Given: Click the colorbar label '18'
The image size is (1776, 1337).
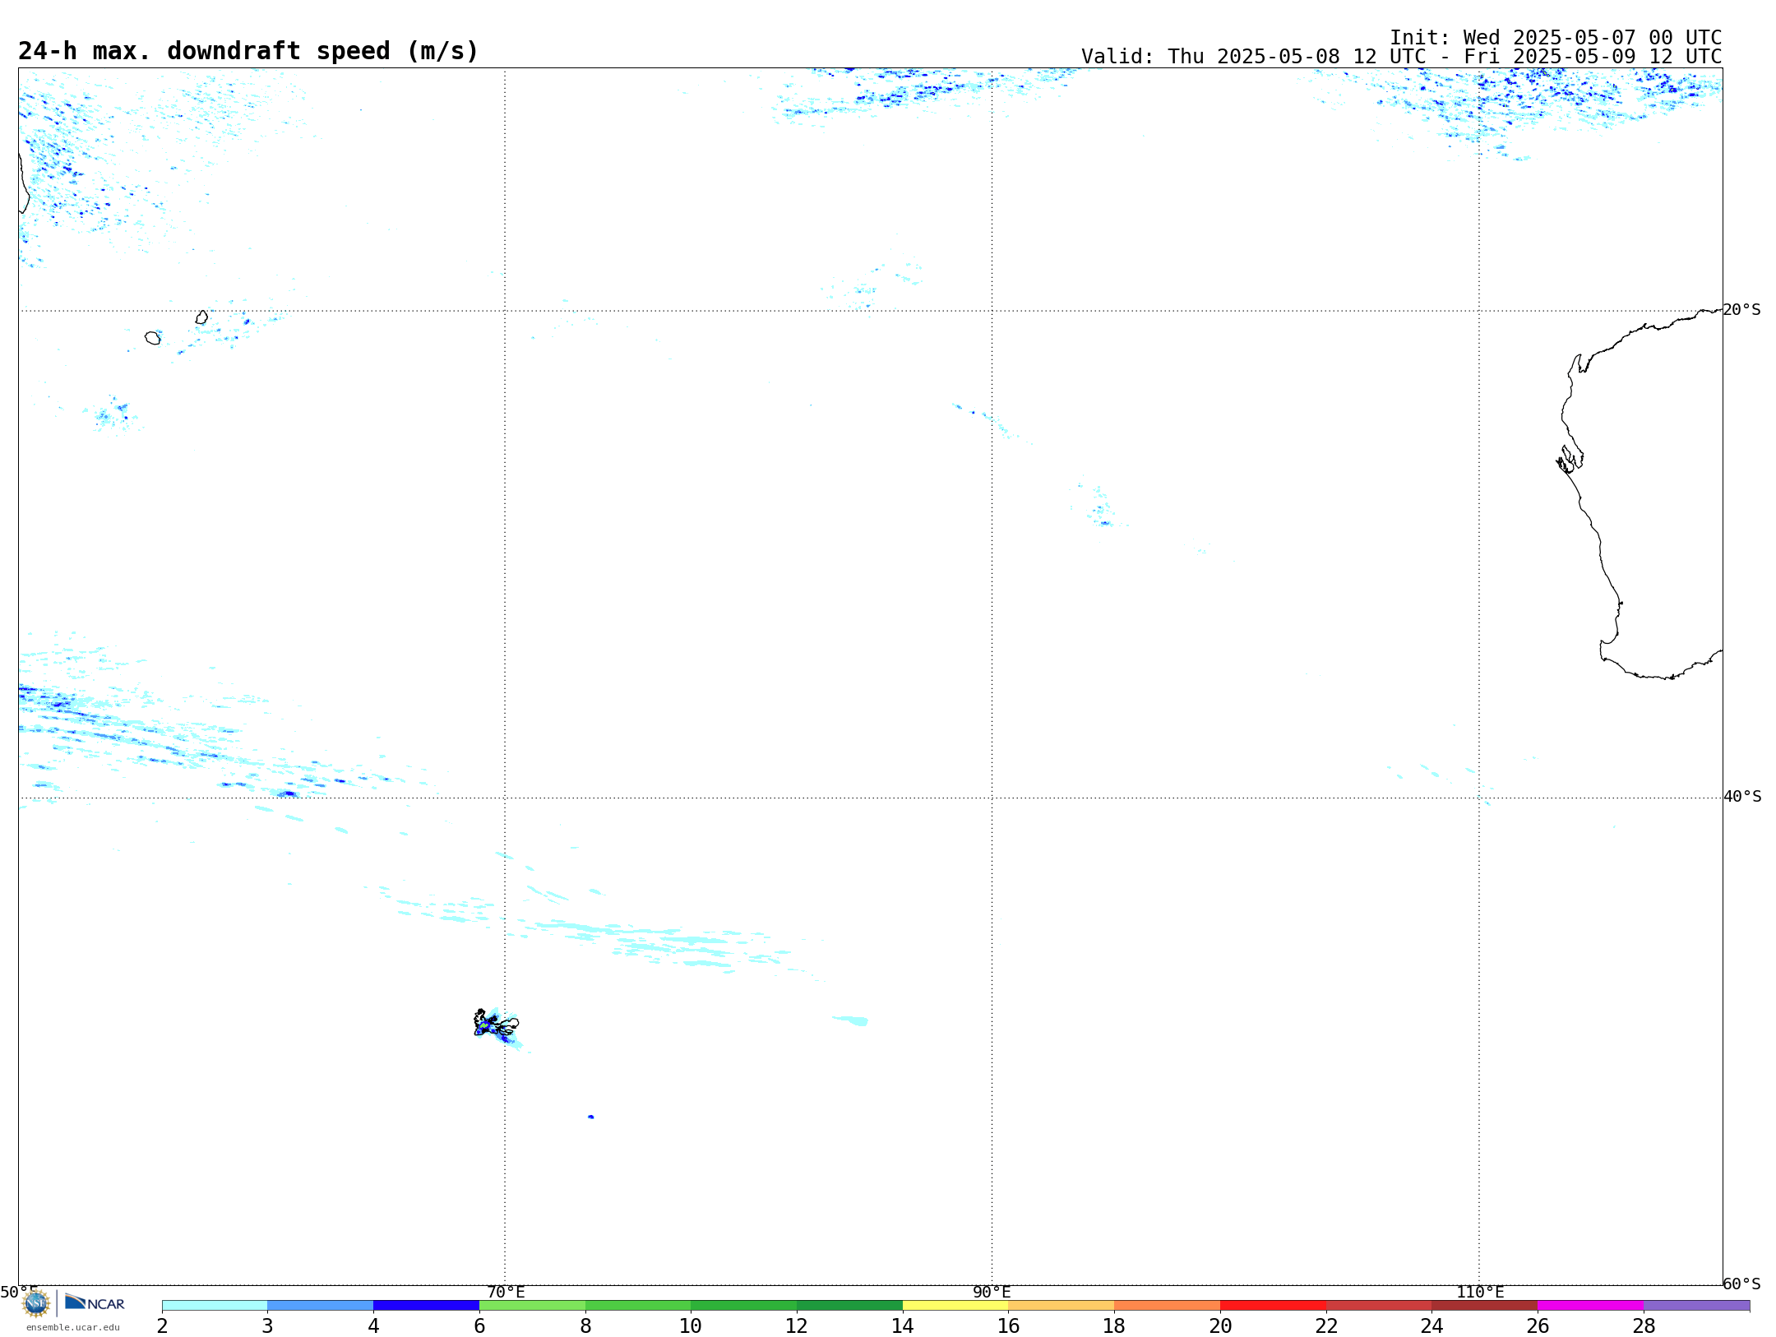Looking at the screenshot, I should pyautogui.click(x=1114, y=1326).
